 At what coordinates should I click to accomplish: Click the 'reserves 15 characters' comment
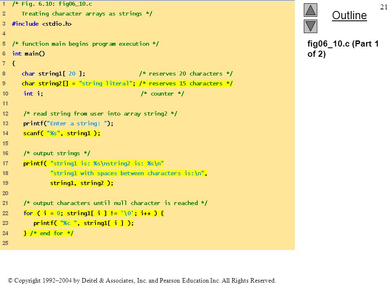pos(186,83)
